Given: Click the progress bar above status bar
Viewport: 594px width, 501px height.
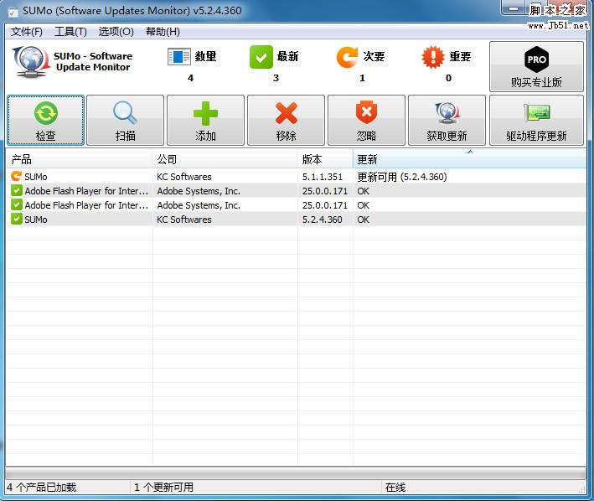Looking at the screenshot, I should click(x=296, y=473).
